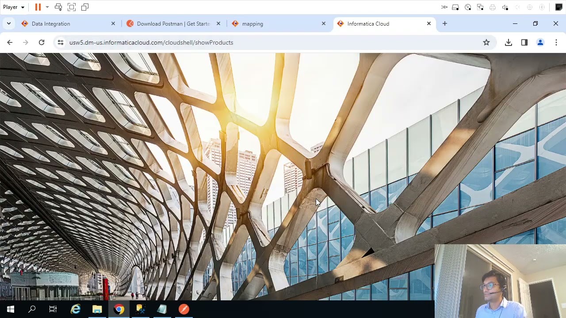The height and width of the screenshot is (318, 566).
Task: Close the Data Integration tab
Action: coord(113,23)
